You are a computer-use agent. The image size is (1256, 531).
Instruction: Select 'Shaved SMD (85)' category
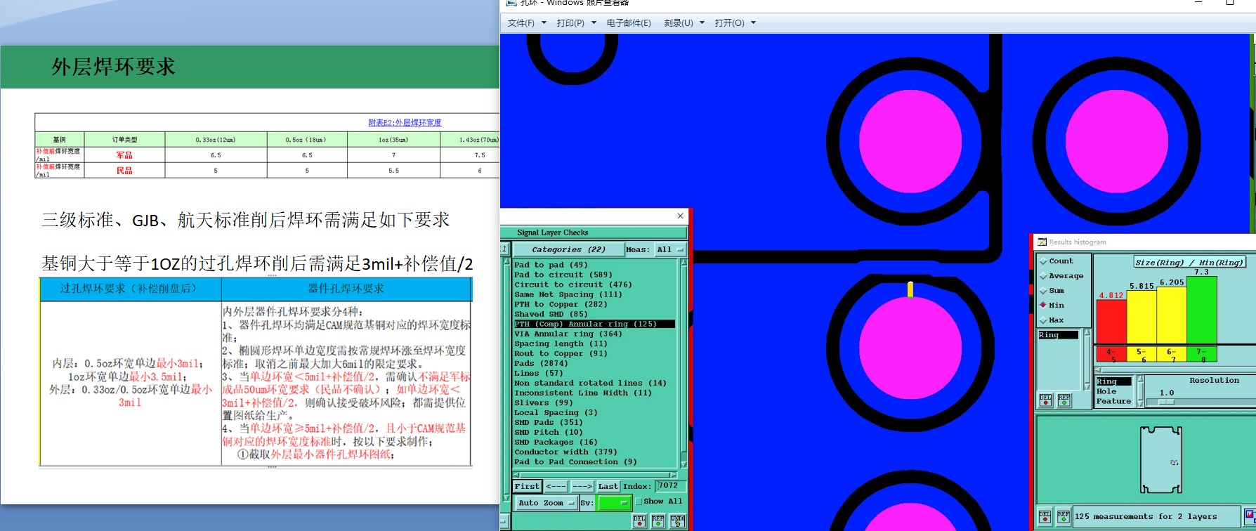coord(551,314)
